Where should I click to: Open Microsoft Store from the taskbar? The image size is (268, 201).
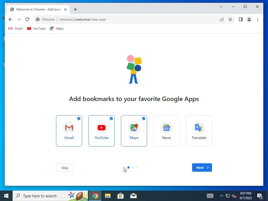[x=120, y=196]
